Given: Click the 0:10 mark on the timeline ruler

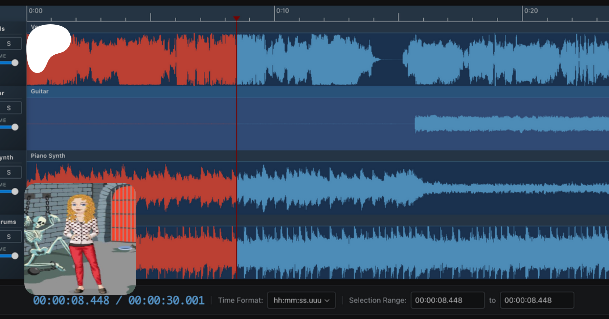Looking at the screenshot, I should pyautogui.click(x=274, y=14).
